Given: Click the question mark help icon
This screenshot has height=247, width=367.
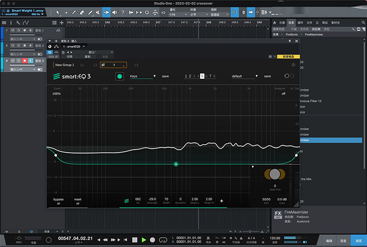Looking at the screenshot, I should [x=123, y=12].
